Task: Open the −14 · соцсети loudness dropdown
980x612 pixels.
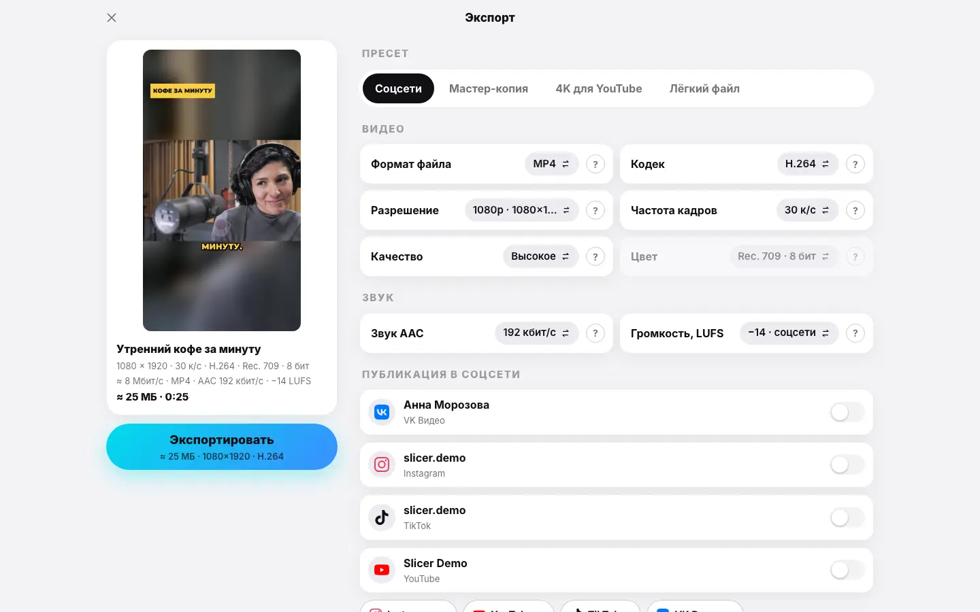Action: pos(789,333)
